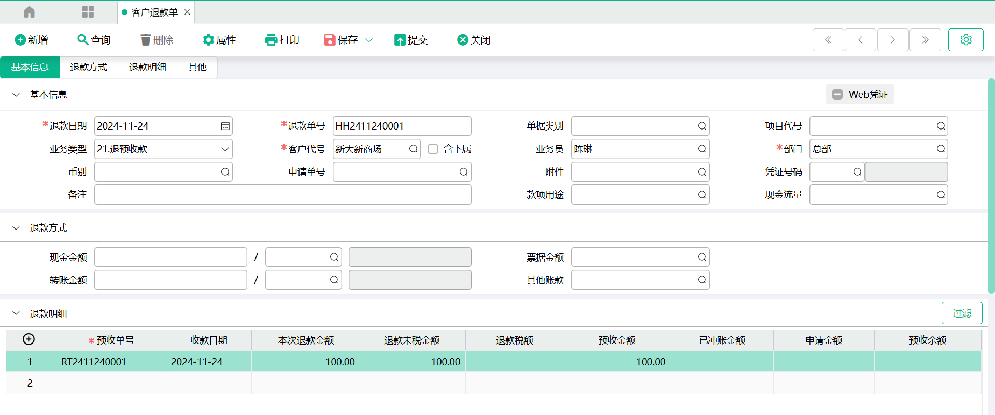The image size is (995, 415).
Task: Search icon in 现金流量 field
Action: click(941, 195)
